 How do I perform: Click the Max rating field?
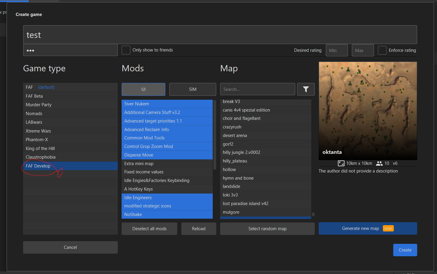363,50
